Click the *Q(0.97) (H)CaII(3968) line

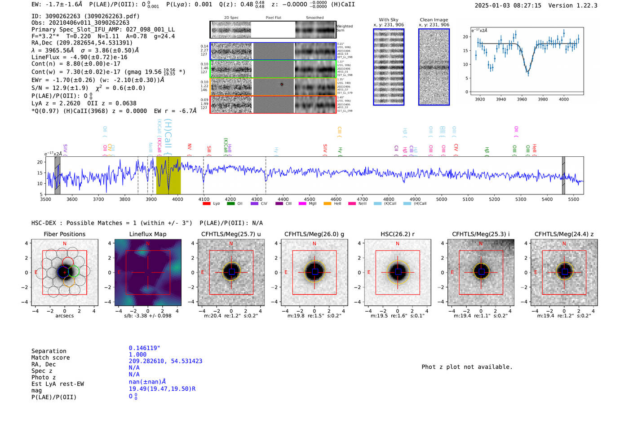pos(114,111)
